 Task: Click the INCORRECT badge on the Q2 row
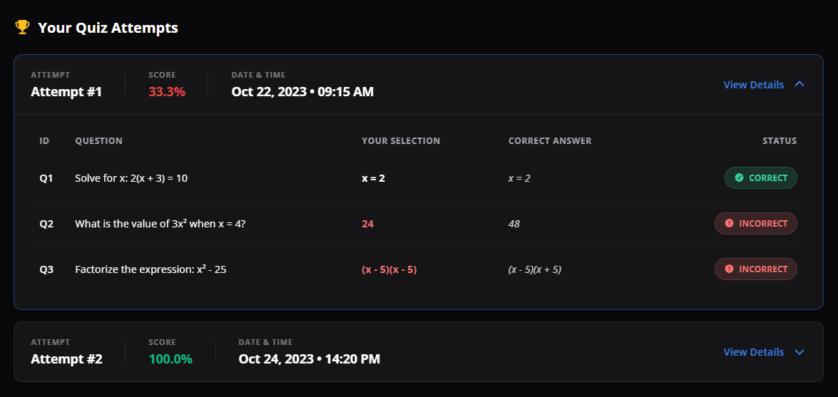pos(755,224)
